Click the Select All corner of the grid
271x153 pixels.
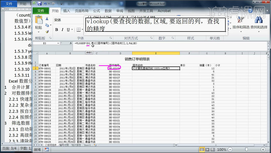point(35,53)
